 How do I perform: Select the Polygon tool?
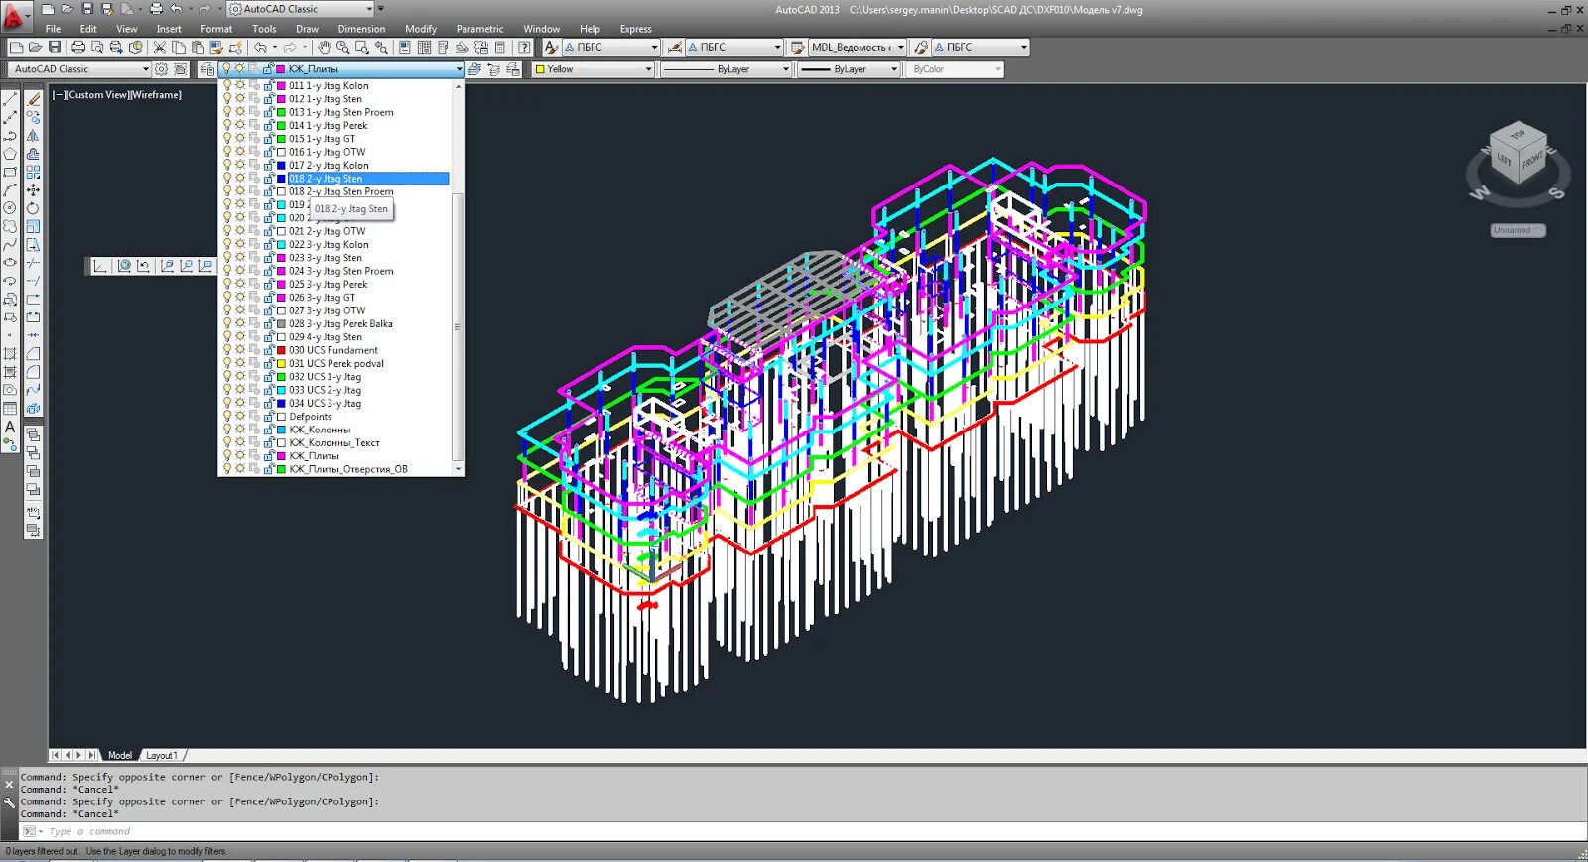pos(10,154)
